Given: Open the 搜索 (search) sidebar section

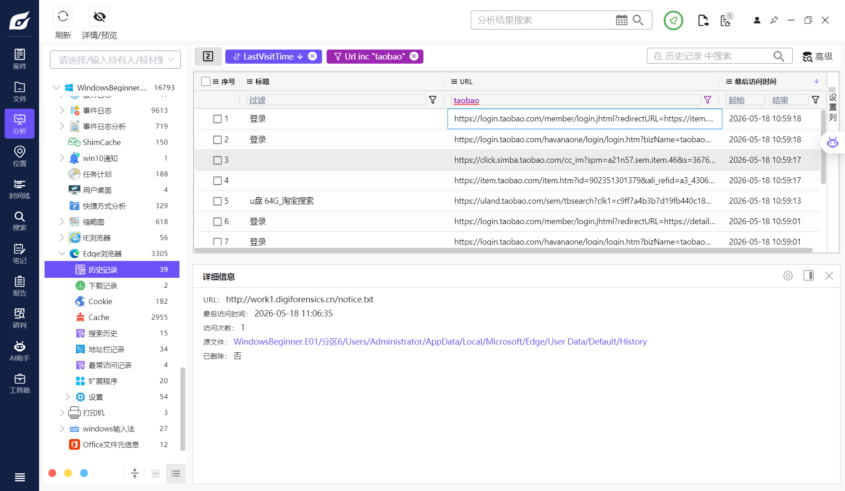Looking at the screenshot, I should coord(20,221).
